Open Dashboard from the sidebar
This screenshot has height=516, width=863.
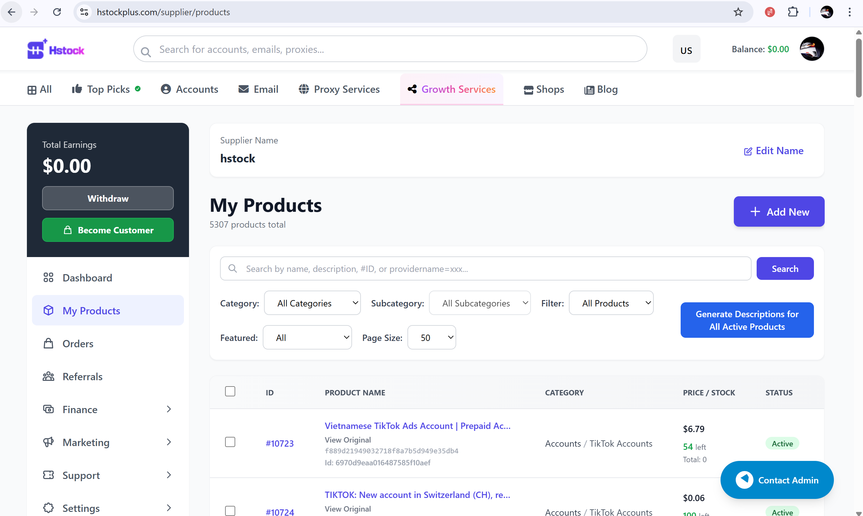[x=87, y=278]
